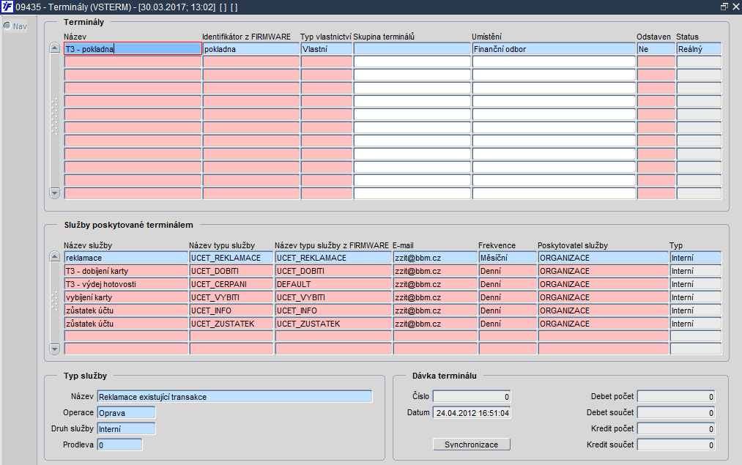742x465 pixels.
Task: Click the Druh služby 'Interní' field
Action: [126, 428]
